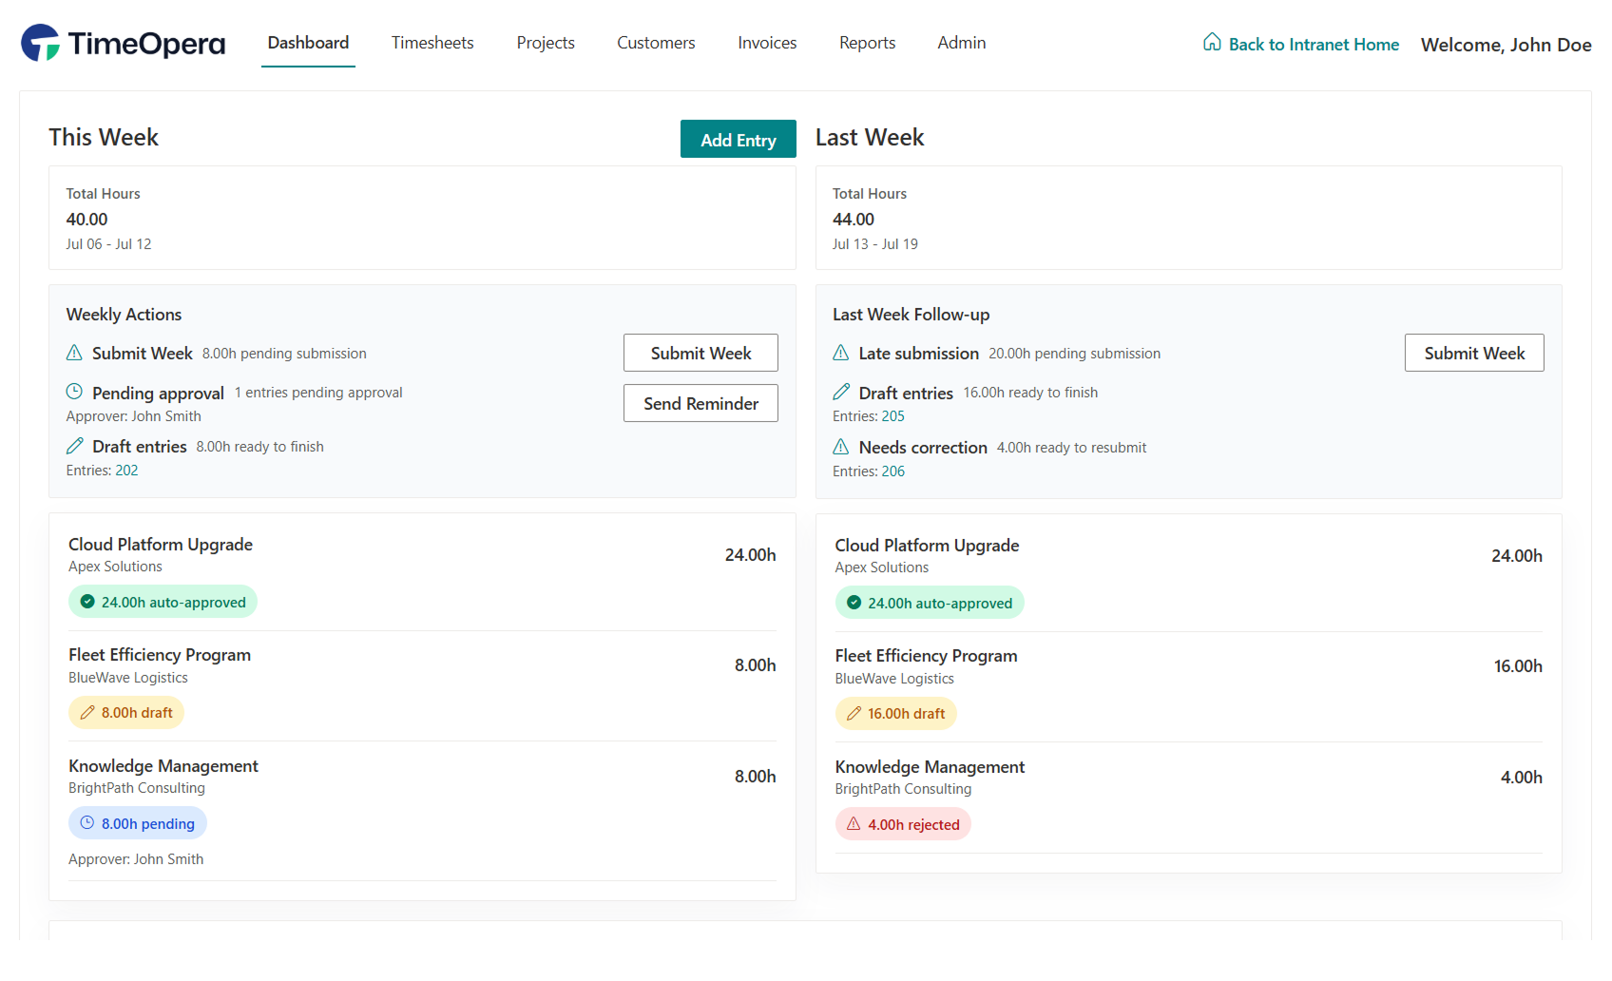Click the home icon beside Back to Intranet Home

(x=1212, y=42)
